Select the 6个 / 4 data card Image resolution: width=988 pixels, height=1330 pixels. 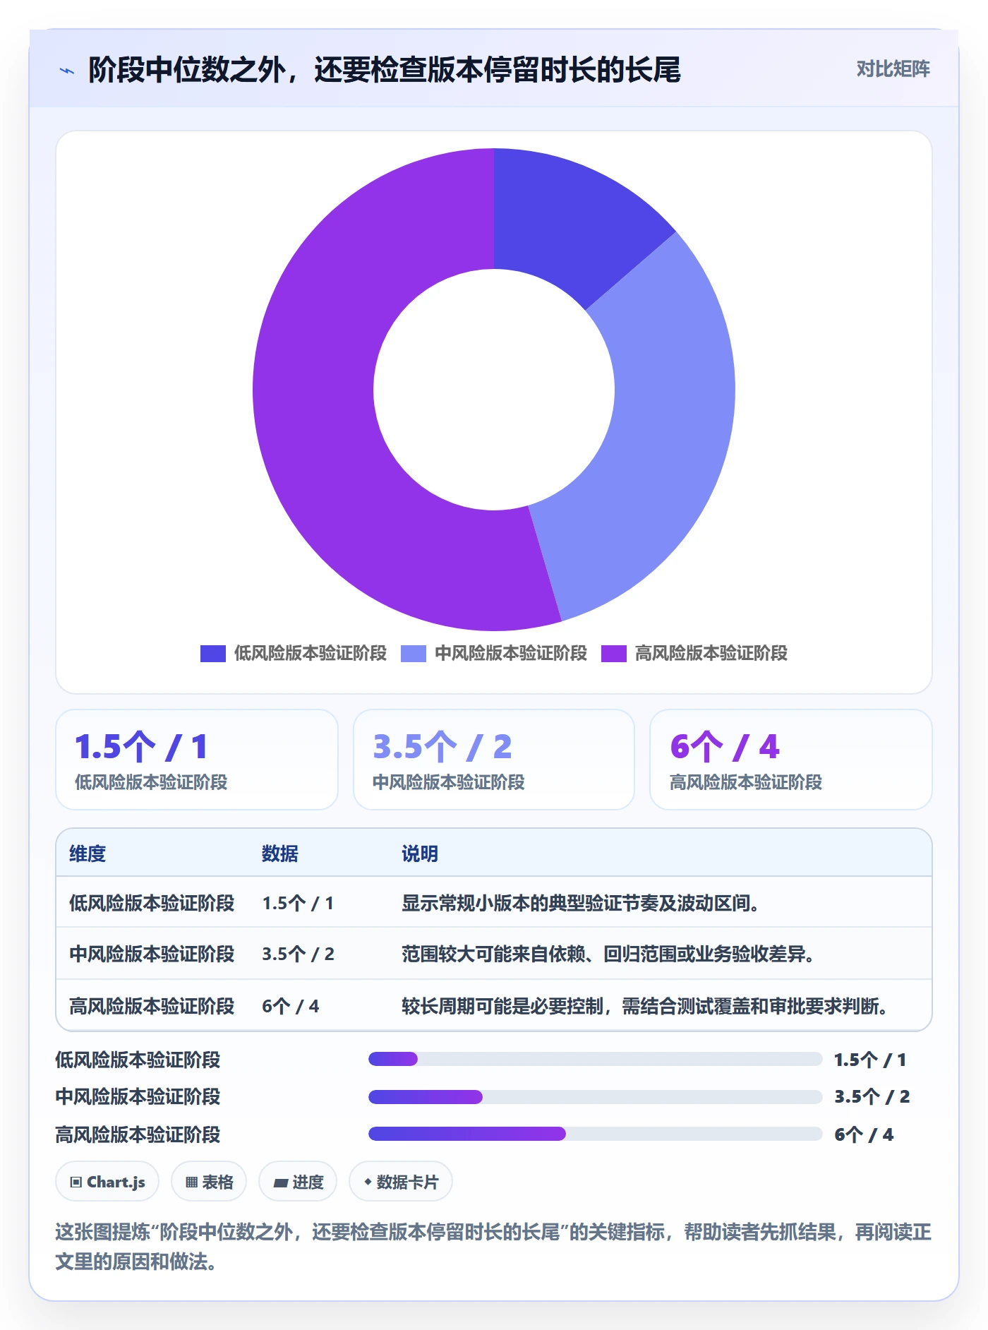[791, 760]
